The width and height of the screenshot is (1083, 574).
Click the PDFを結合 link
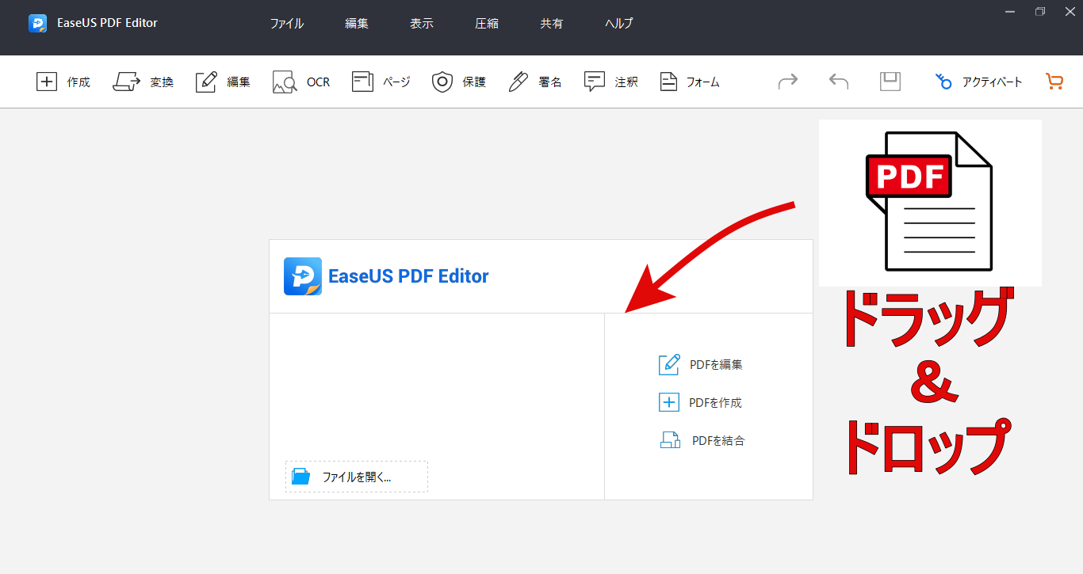(718, 440)
